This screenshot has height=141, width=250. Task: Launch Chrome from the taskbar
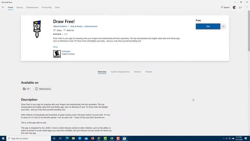click(x=99, y=138)
